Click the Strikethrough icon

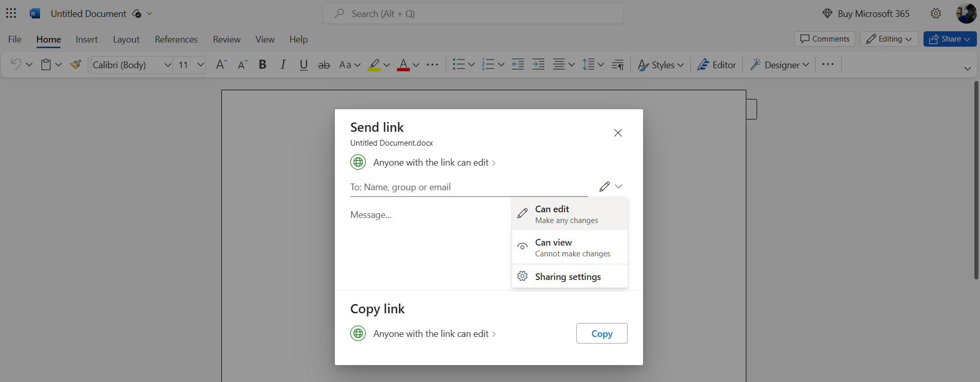coord(324,65)
